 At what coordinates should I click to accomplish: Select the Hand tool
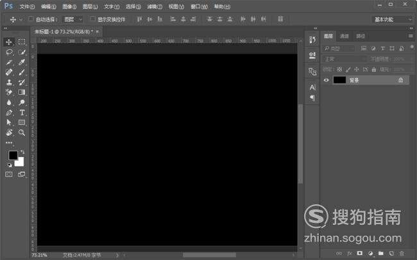tap(9, 133)
